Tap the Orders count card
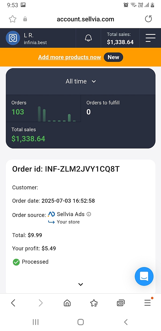 pos(43,108)
